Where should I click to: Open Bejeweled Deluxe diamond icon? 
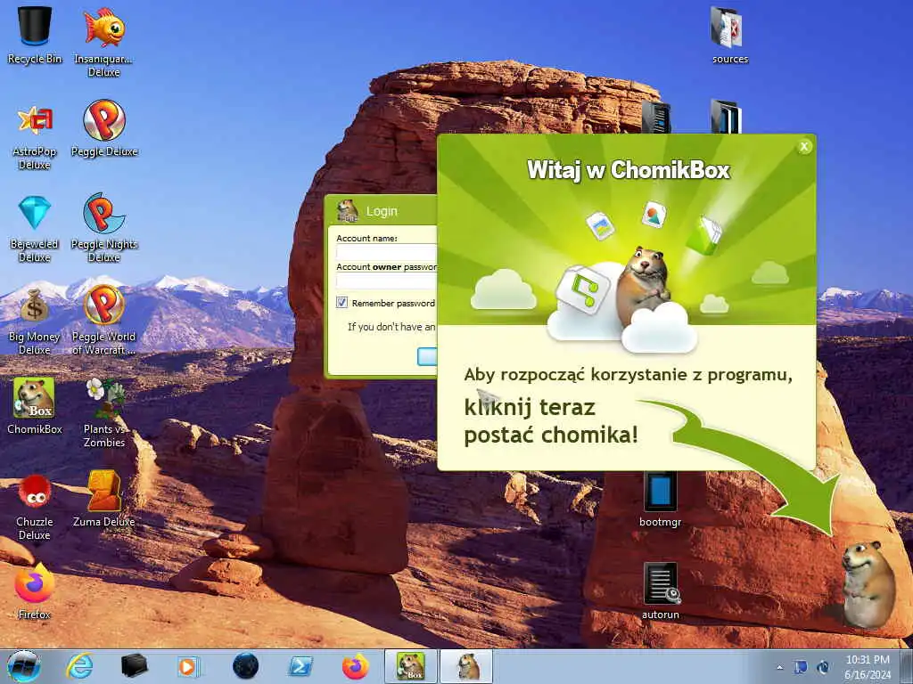tap(35, 229)
